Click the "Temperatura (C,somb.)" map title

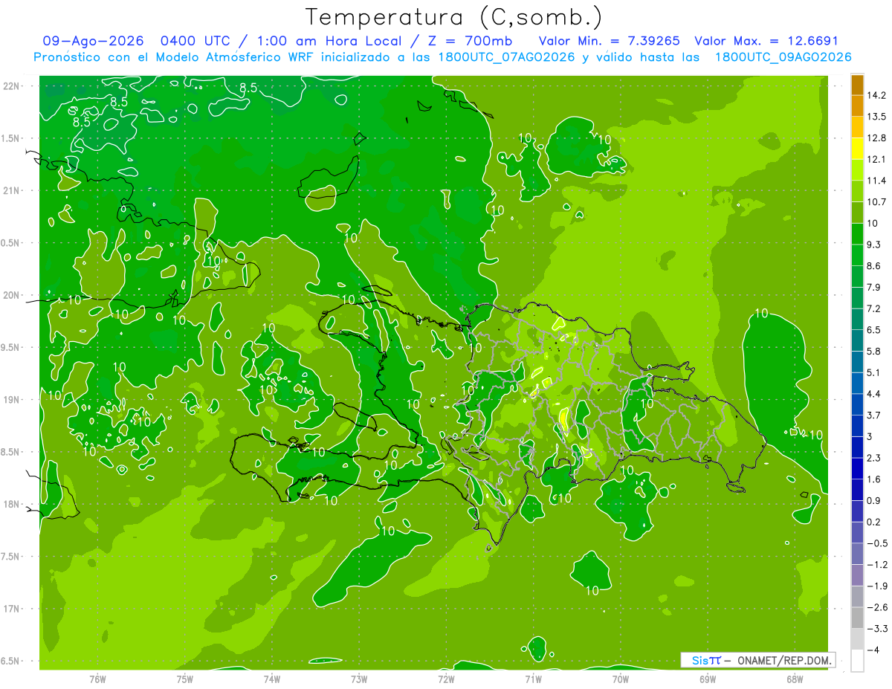pos(453,17)
